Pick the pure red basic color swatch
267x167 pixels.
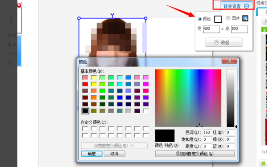[x=85, y=84]
